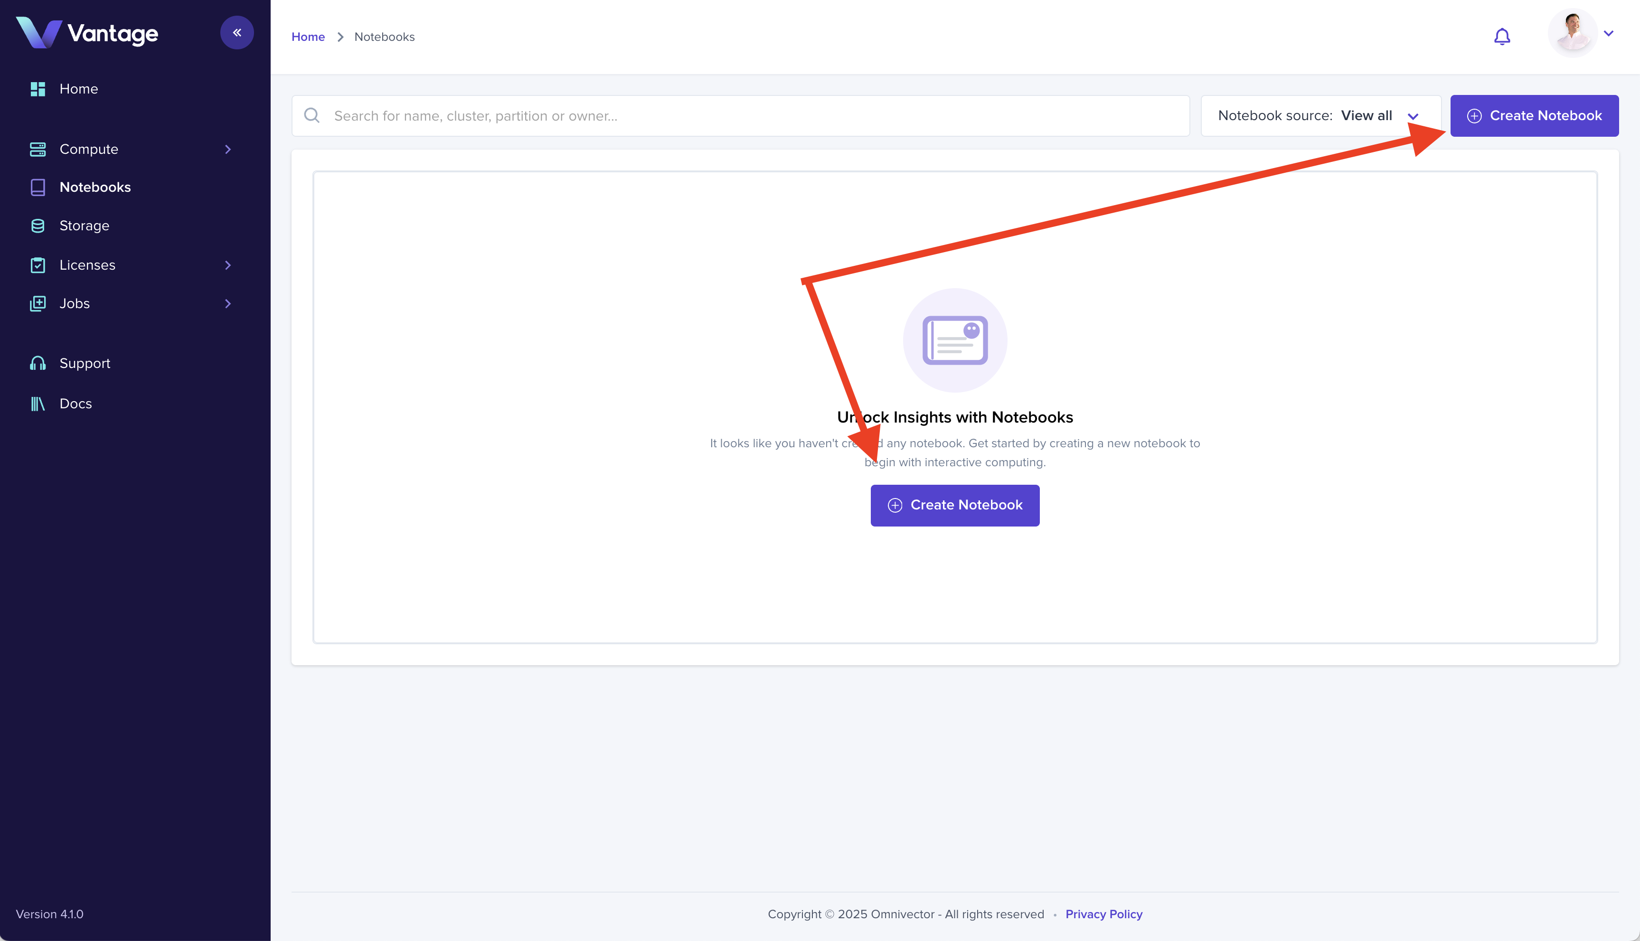Click the notification bell icon
1640x941 pixels.
pyautogui.click(x=1502, y=36)
